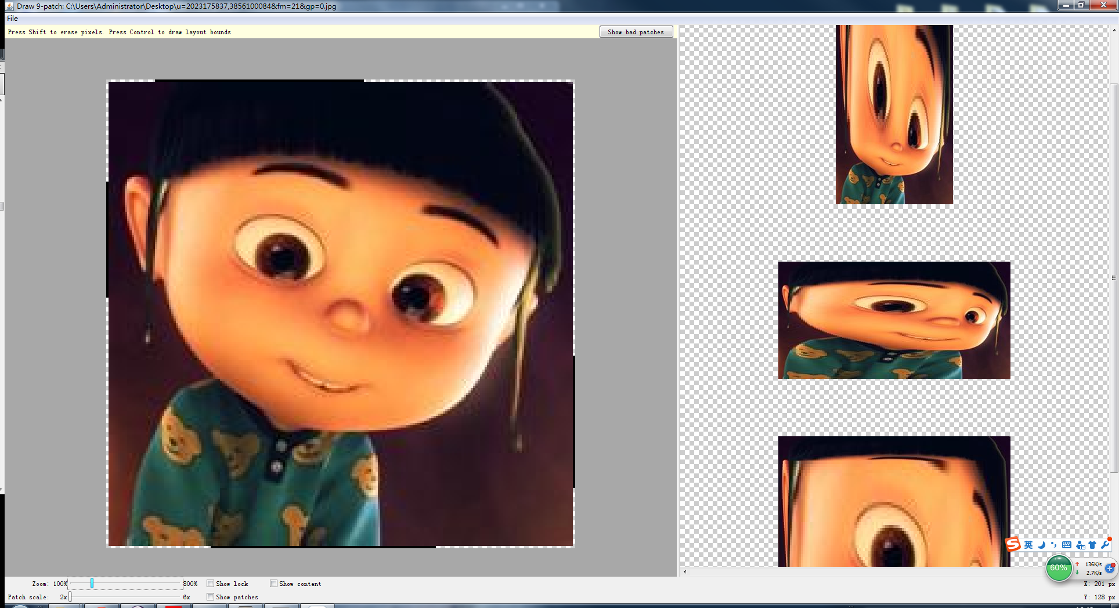Click the Sogou user account icon
1119x608 pixels.
[1080, 545]
